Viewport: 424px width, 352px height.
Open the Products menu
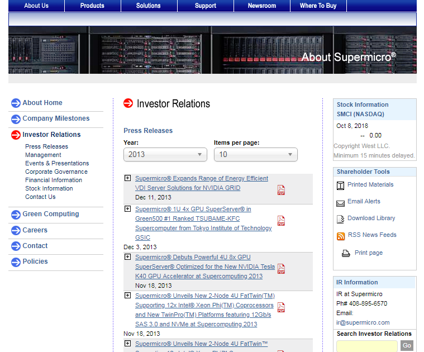pos(93,6)
